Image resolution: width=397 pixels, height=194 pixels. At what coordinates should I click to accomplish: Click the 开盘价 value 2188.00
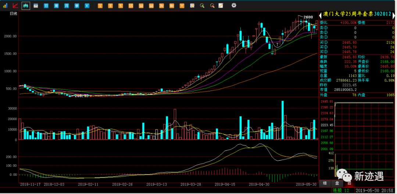click(x=387, y=61)
